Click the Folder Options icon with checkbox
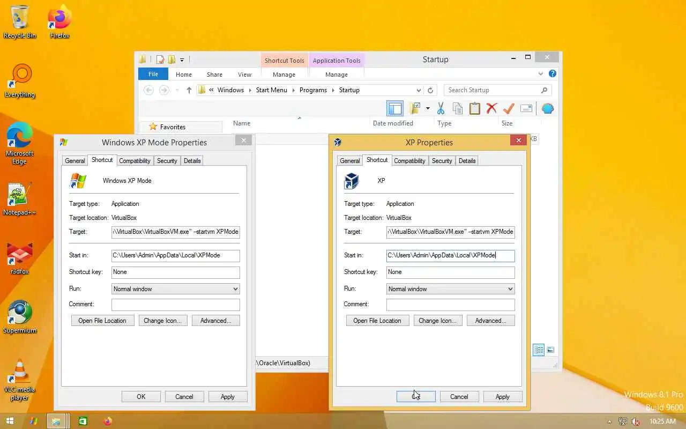The height and width of the screenshot is (429, 686). [x=415, y=108]
